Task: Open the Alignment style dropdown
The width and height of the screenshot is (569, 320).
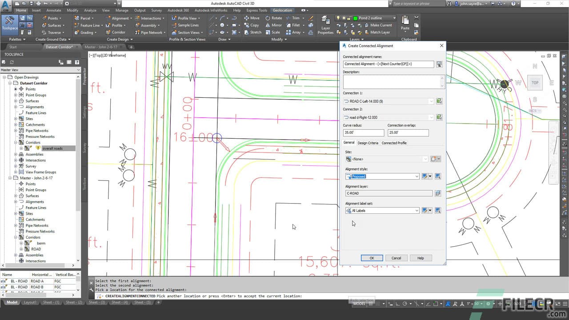Action: pos(417,176)
